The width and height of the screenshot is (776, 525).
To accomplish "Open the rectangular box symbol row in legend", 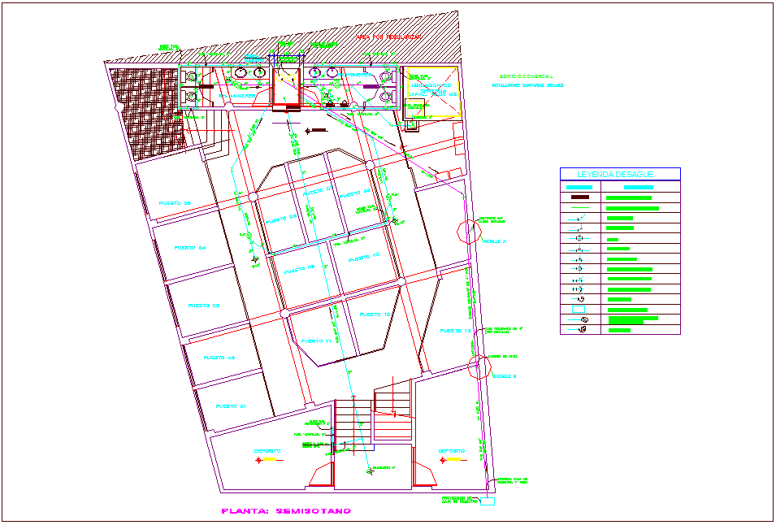I will 579,308.
